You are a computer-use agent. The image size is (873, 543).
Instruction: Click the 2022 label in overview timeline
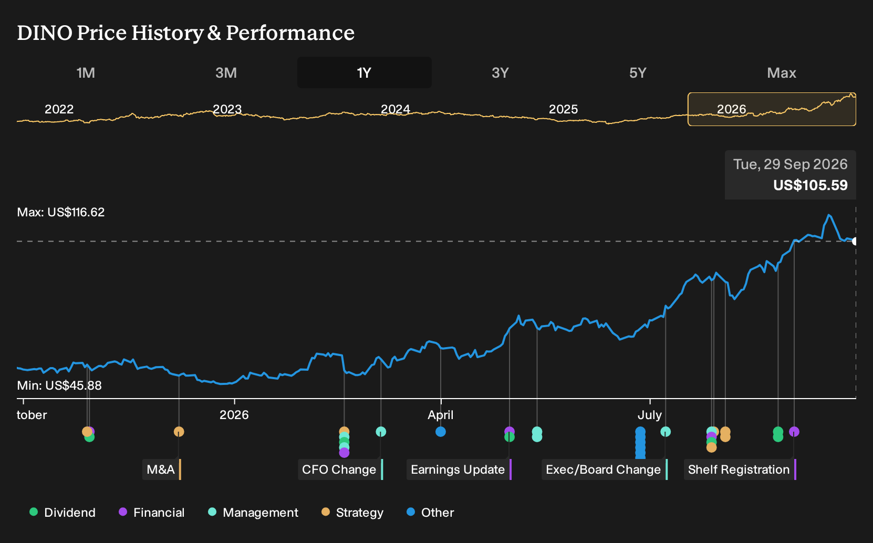59,109
